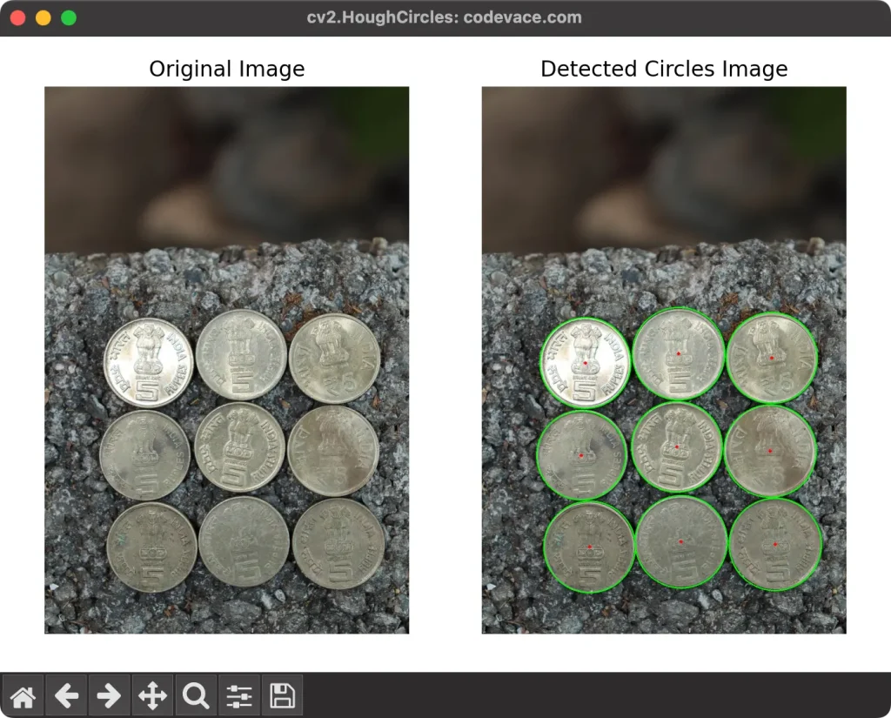Maximize the window using the green button

[x=68, y=17]
